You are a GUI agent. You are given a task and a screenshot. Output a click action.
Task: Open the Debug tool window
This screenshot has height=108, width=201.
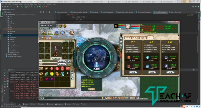coord(25,104)
